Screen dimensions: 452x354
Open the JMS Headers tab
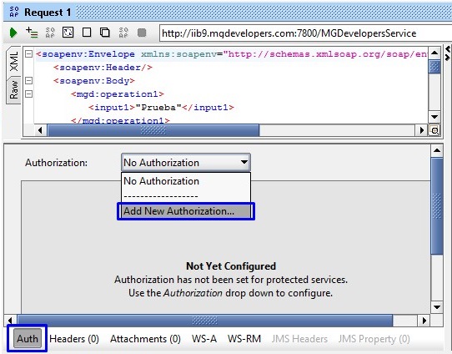pyautogui.click(x=299, y=339)
